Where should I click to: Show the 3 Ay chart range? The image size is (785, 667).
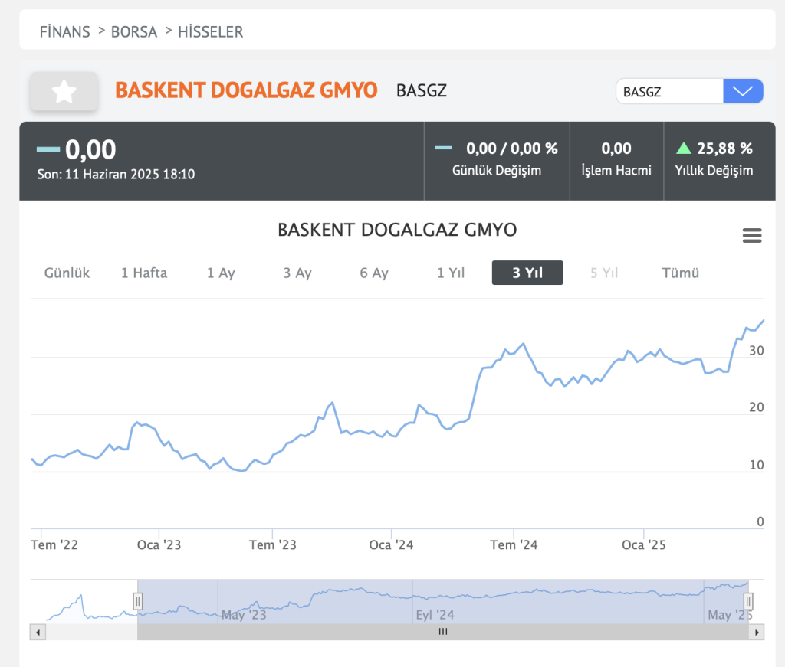[297, 273]
